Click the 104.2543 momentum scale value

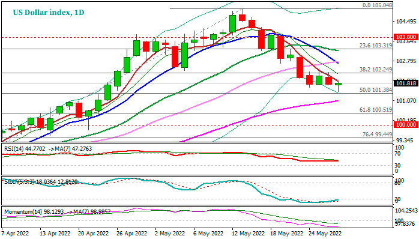click(x=406, y=211)
